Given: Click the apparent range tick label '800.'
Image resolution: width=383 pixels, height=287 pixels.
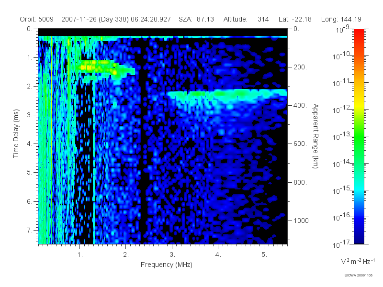Looking at the screenshot, I should coord(300,182).
